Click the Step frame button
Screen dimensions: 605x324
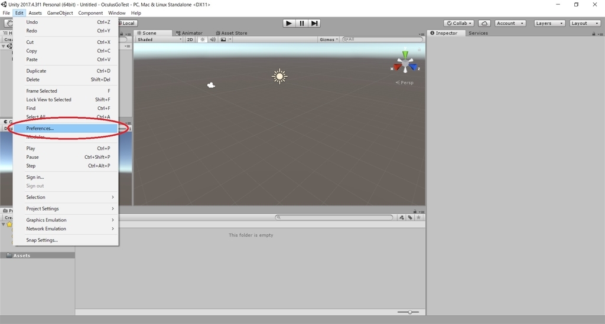[x=314, y=23]
